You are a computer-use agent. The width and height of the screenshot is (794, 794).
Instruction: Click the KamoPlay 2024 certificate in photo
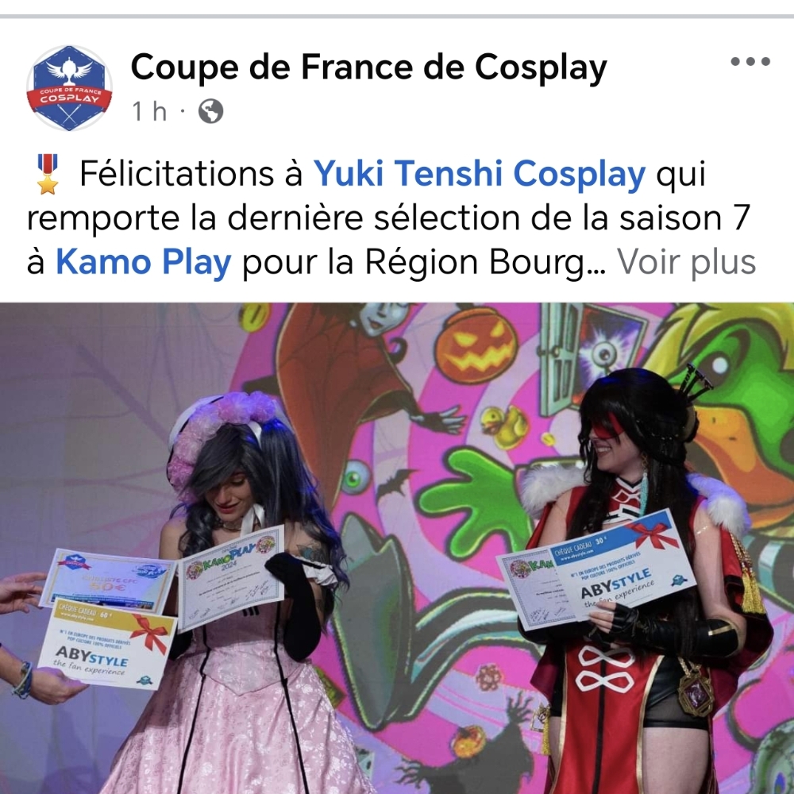click(231, 577)
